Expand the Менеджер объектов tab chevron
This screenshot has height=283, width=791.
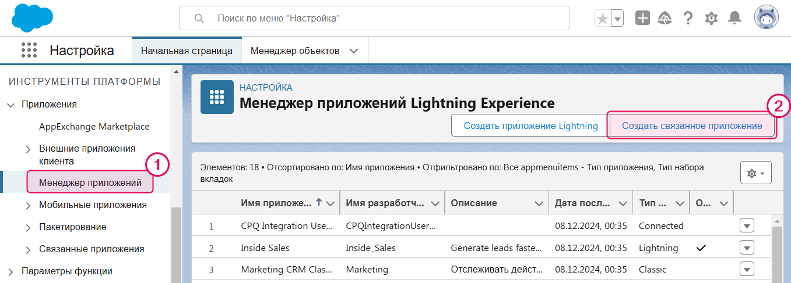[353, 51]
